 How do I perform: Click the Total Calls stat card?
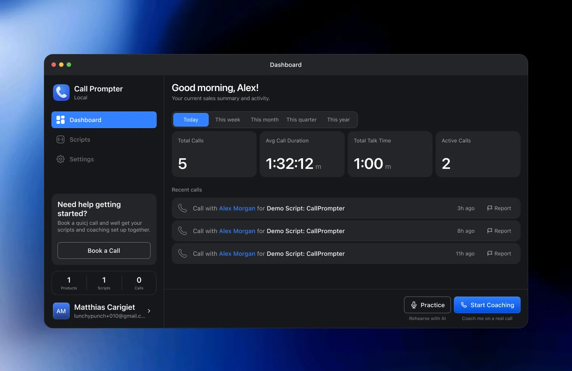pos(214,154)
